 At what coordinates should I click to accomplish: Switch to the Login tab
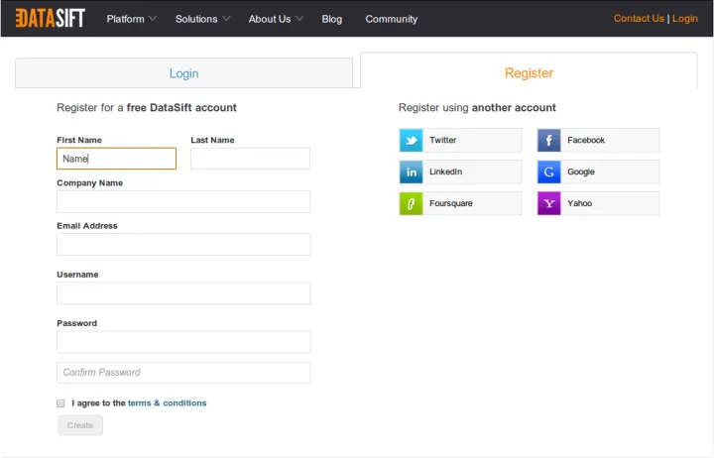pyautogui.click(x=183, y=73)
